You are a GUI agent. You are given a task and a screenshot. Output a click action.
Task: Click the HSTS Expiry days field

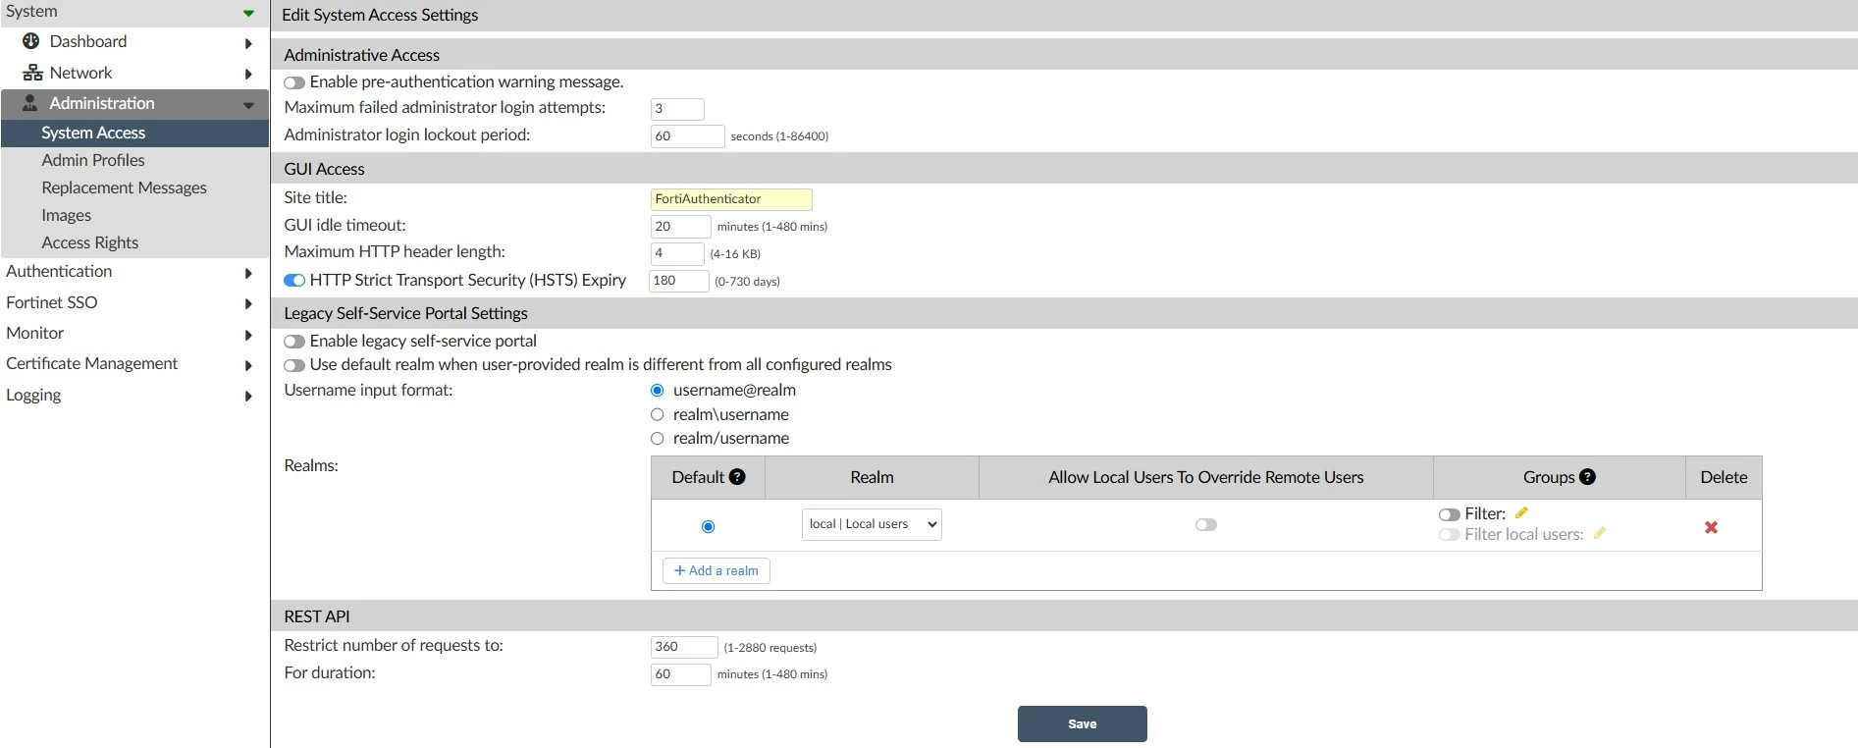point(679,281)
